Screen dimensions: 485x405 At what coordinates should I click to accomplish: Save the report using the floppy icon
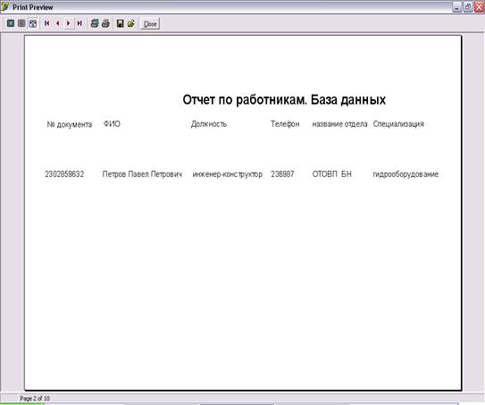point(120,23)
